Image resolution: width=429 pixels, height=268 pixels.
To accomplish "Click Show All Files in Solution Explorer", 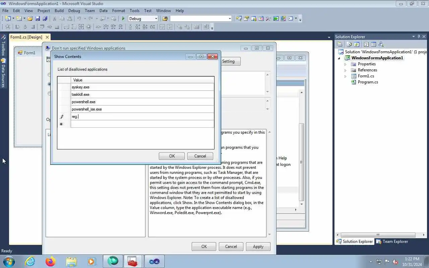I will 349,44.
